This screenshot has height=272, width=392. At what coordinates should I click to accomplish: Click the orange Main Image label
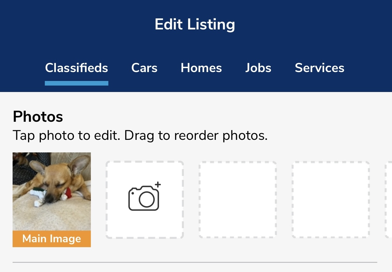(52, 239)
